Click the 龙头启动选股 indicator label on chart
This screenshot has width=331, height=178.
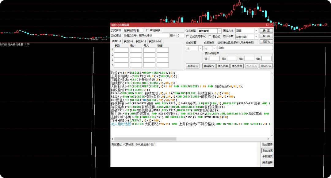point(19,44)
